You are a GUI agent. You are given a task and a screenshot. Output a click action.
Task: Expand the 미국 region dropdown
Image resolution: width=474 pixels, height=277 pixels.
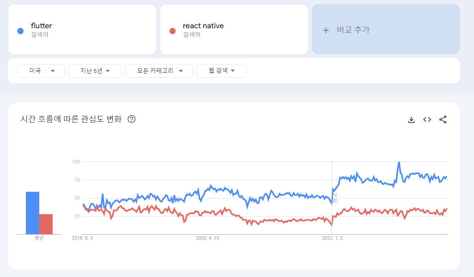41,71
